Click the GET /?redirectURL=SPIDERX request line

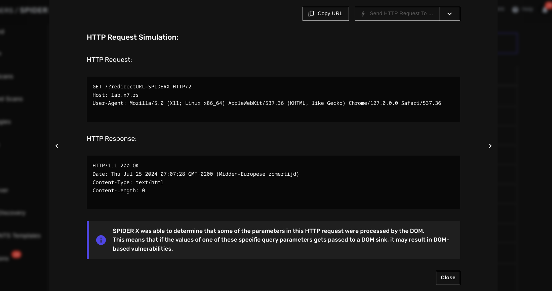coord(142,87)
